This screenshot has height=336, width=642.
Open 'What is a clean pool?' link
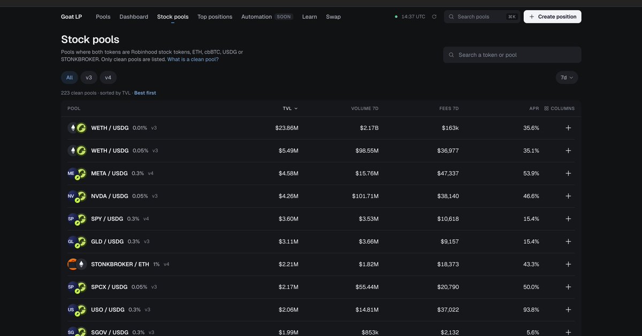point(193,59)
